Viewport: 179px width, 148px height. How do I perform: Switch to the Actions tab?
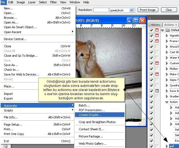169,25
